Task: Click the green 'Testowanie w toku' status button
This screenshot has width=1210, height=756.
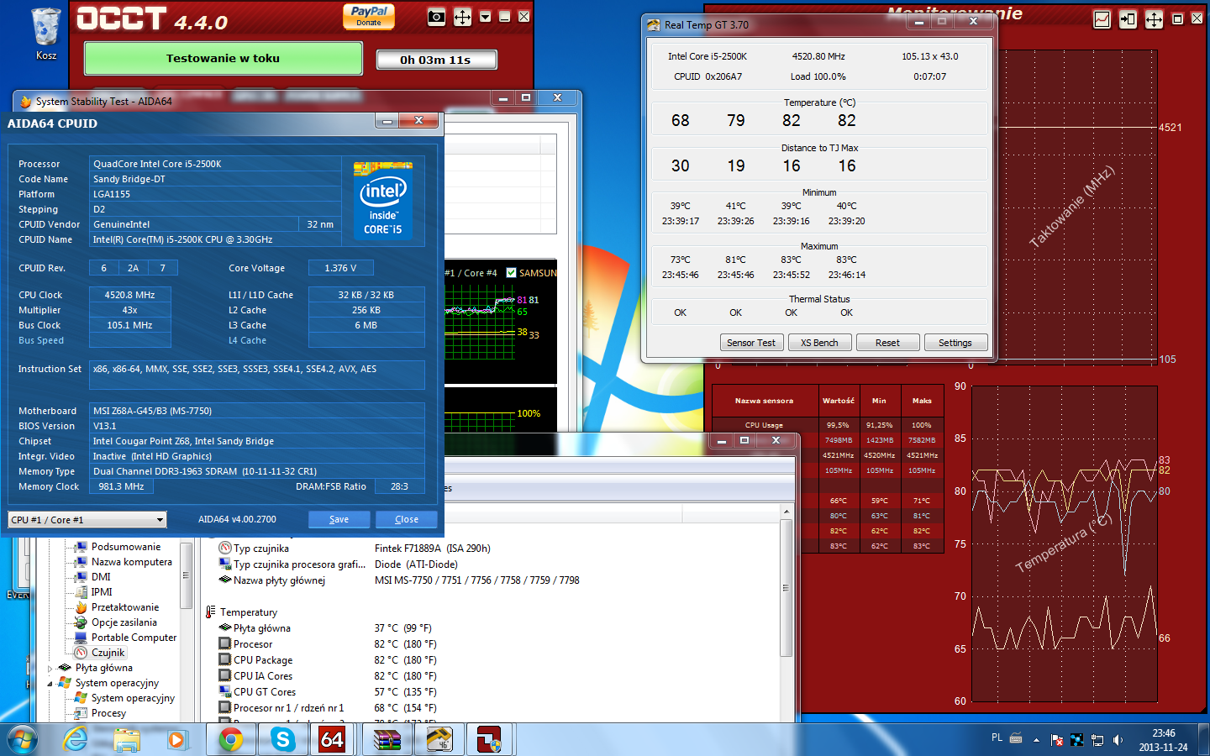Action: (x=224, y=59)
